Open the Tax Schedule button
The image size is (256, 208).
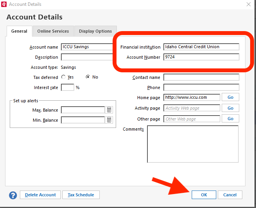tap(81, 195)
